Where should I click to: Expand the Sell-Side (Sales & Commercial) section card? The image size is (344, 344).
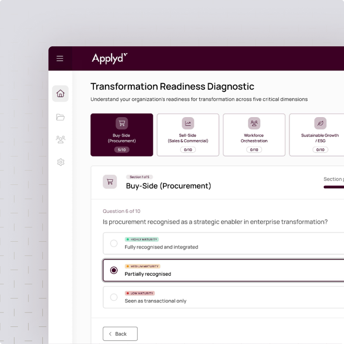tap(188, 135)
